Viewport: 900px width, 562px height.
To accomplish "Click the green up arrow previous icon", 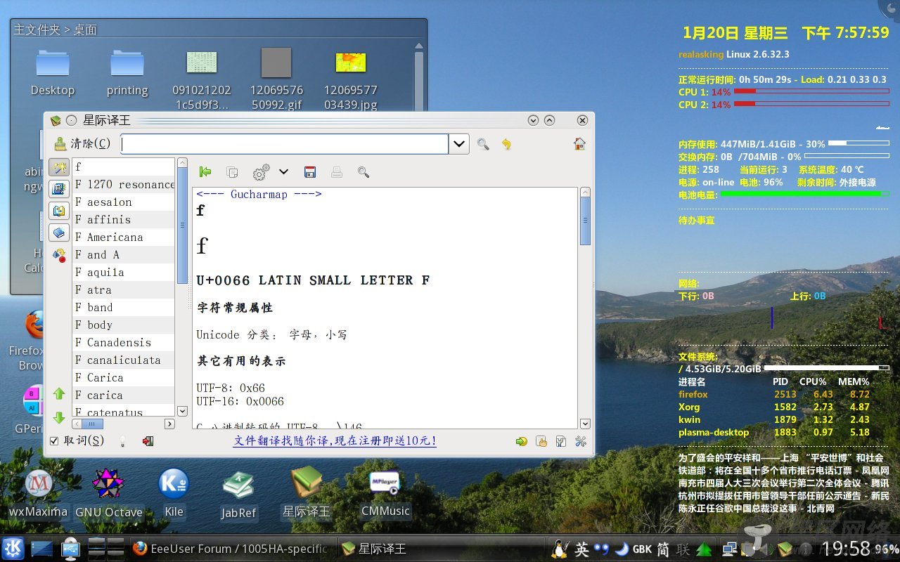I will 59,393.
